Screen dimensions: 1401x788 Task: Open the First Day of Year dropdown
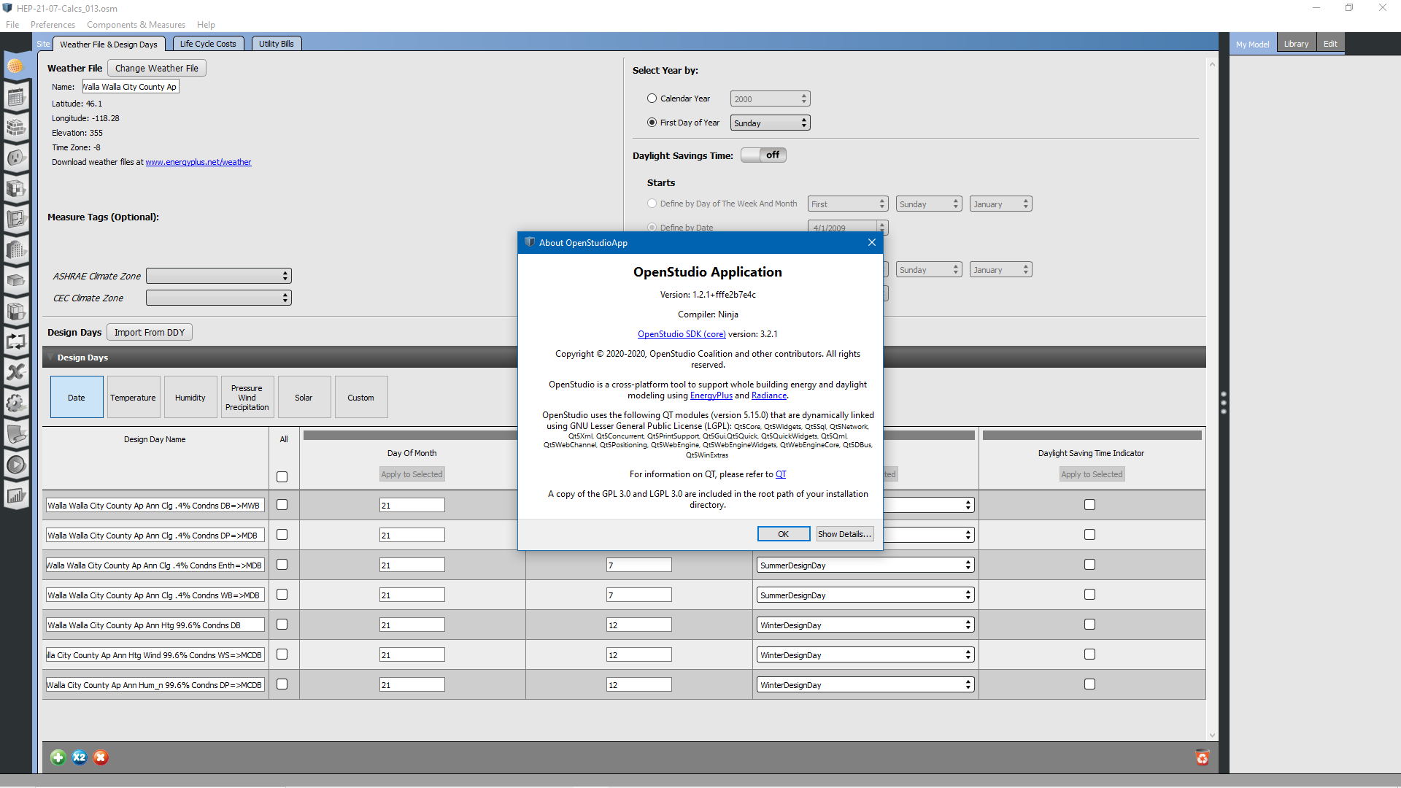point(769,122)
